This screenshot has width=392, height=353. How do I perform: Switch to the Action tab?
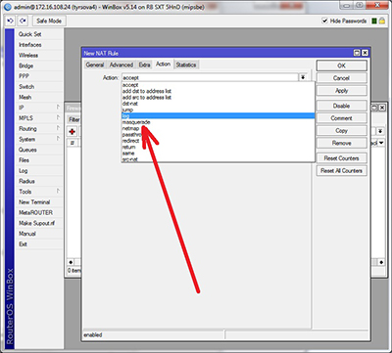163,65
